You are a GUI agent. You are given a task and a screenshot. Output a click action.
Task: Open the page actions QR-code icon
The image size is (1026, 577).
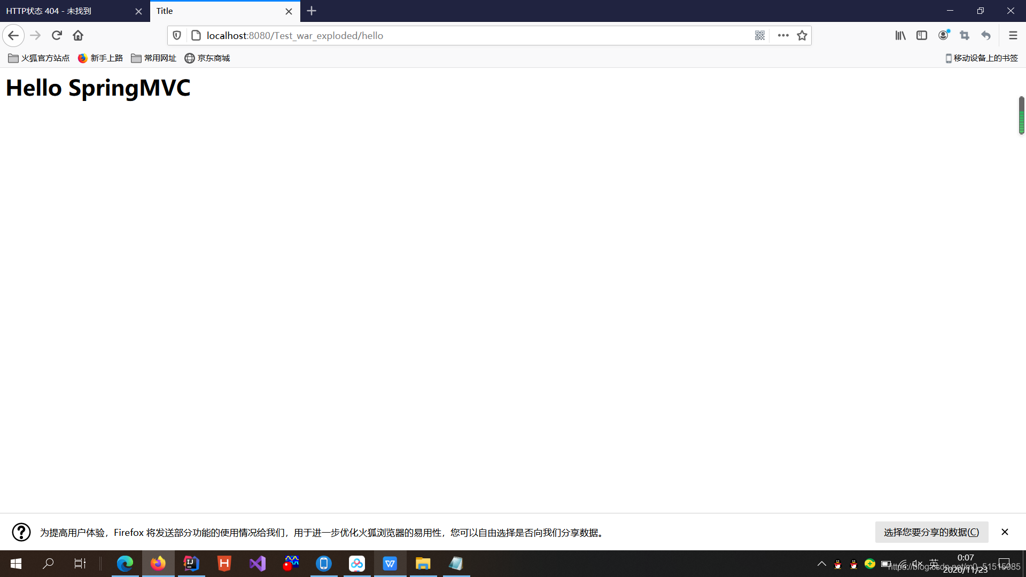tap(760, 35)
